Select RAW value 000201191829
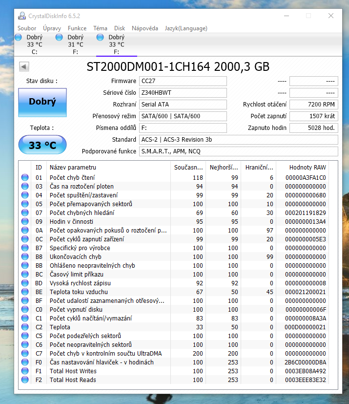 306,213
